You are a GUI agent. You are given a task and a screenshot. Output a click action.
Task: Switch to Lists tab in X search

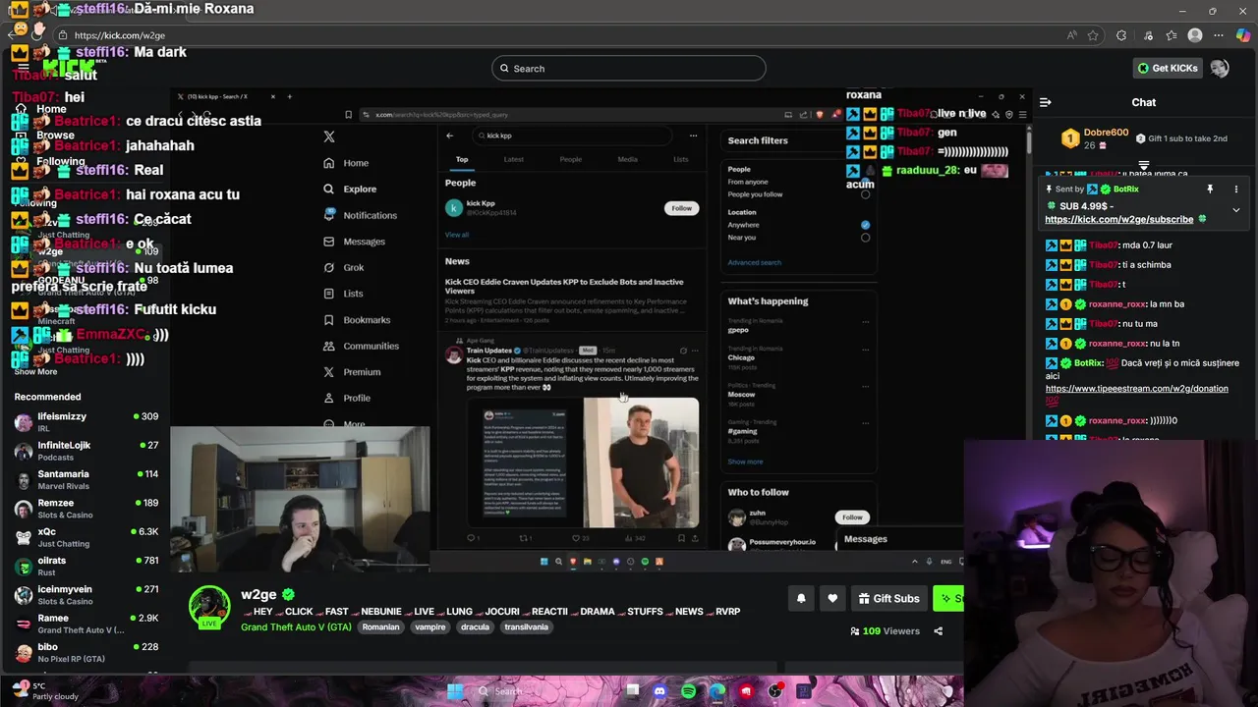(x=681, y=159)
